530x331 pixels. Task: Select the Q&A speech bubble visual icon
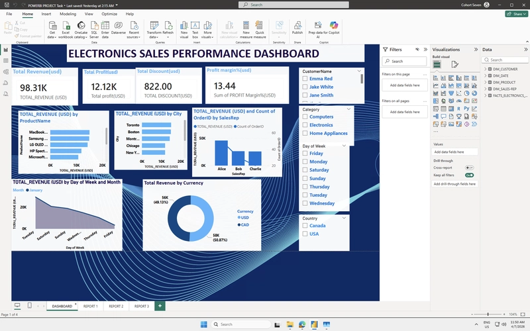tap(443, 117)
